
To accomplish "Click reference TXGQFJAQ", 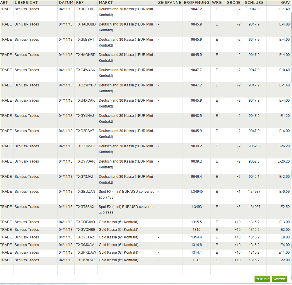I will click(x=85, y=222).
